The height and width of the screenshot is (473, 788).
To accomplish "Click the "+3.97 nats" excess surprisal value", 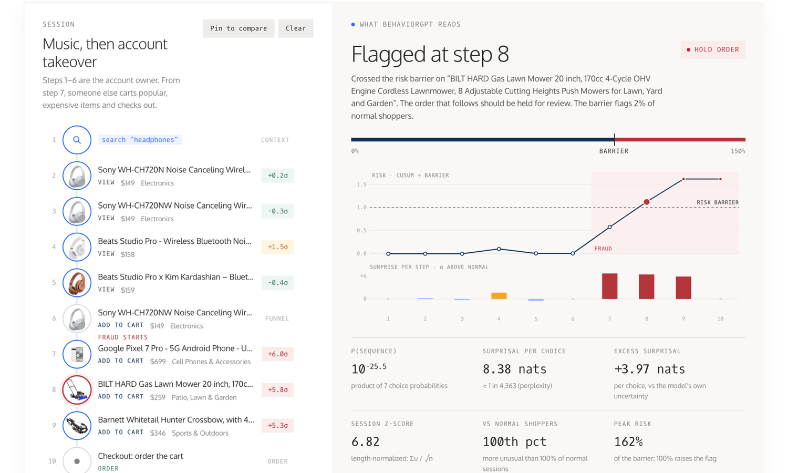I will [650, 369].
